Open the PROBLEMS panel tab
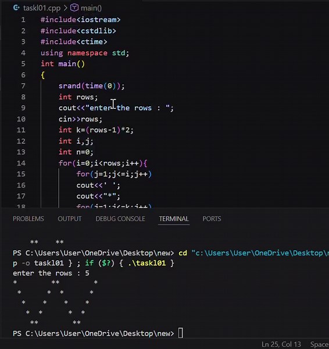This screenshot has width=329, height=349. pyautogui.click(x=28, y=219)
